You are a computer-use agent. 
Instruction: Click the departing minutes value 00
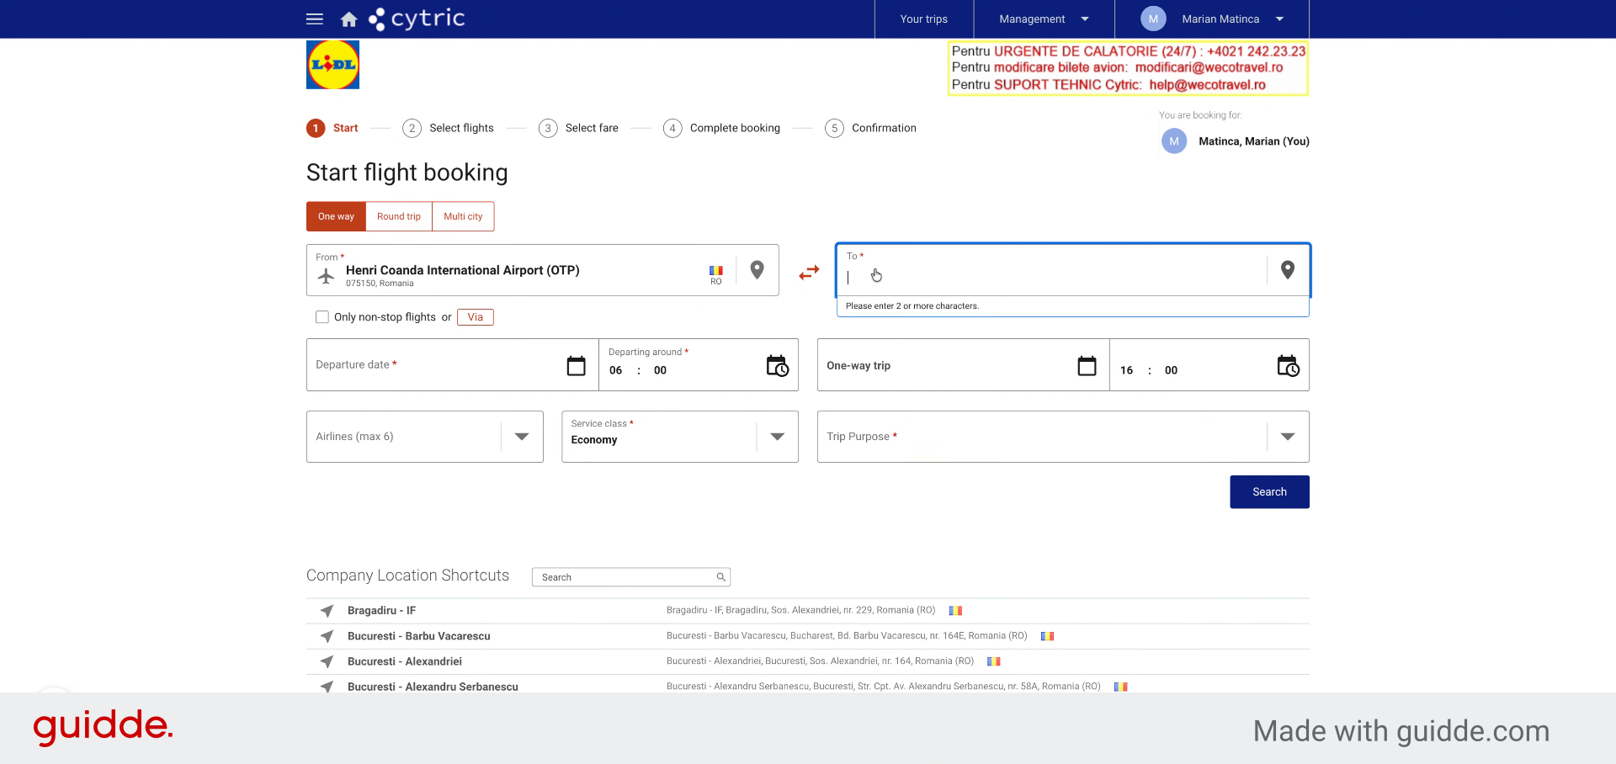[660, 370]
